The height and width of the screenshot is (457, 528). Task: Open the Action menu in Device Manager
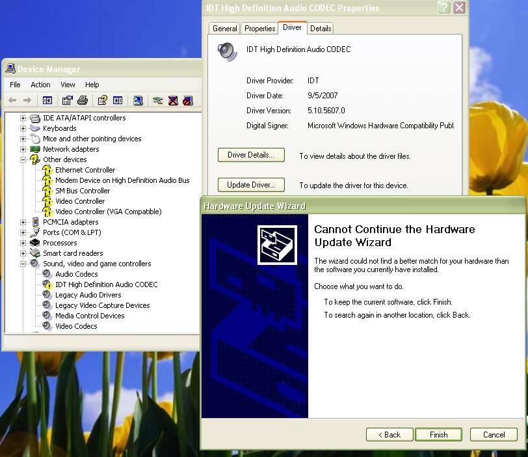[40, 85]
